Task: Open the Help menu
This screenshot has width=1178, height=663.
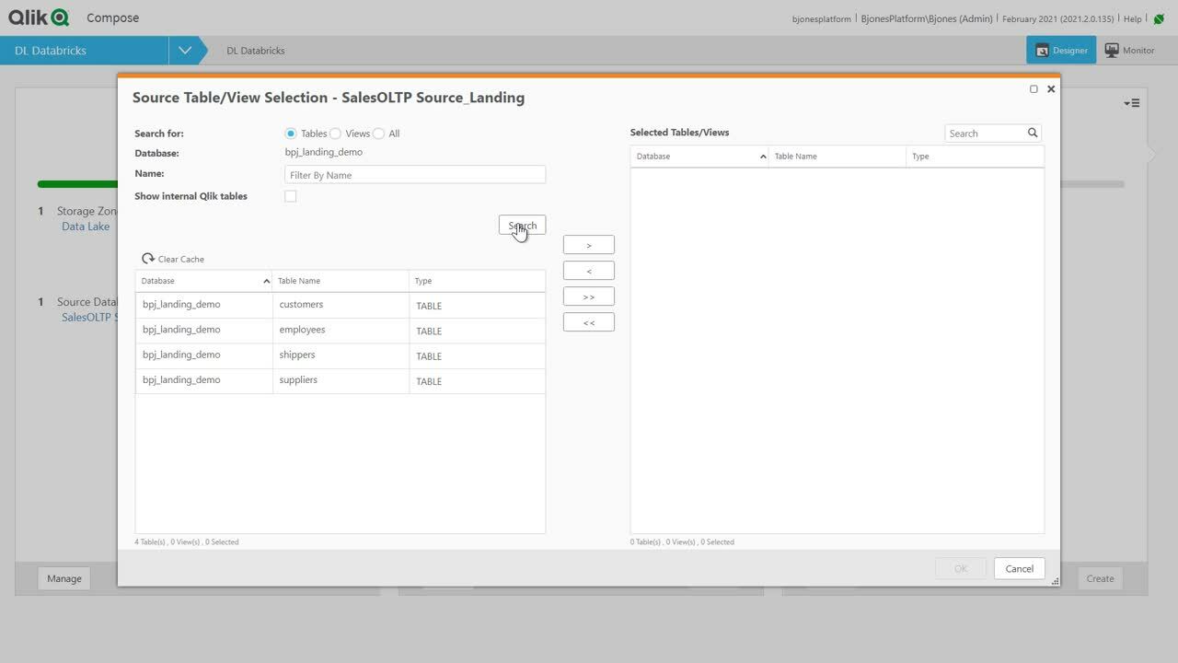Action: [x=1132, y=18]
